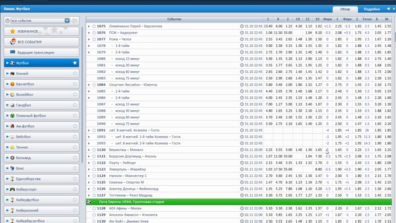Click the handball icon next to Гандбол
The height and width of the screenshot is (223, 396).
[x=12, y=105]
